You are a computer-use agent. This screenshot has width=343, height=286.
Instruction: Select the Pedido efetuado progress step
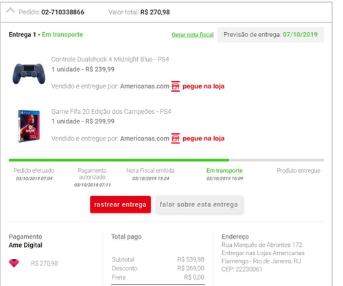click(34, 174)
